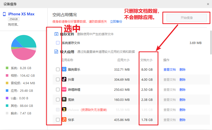Click the 435.86 MB size for 快手
Image resolution: width=212 pixels, height=130 pixels.
pyautogui.click(x=122, y=120)
